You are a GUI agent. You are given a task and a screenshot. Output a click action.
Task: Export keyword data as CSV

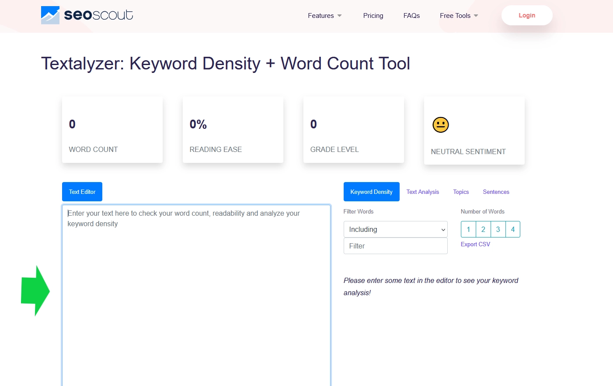[x=475, y=244]
